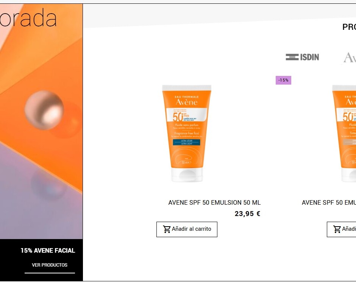Click the ISDIN brand logo
This screenshot has width=356, height=284.
[302, 57]
